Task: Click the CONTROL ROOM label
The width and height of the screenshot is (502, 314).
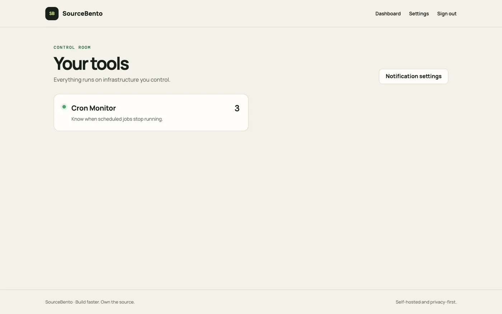Action: coord(72,47)
